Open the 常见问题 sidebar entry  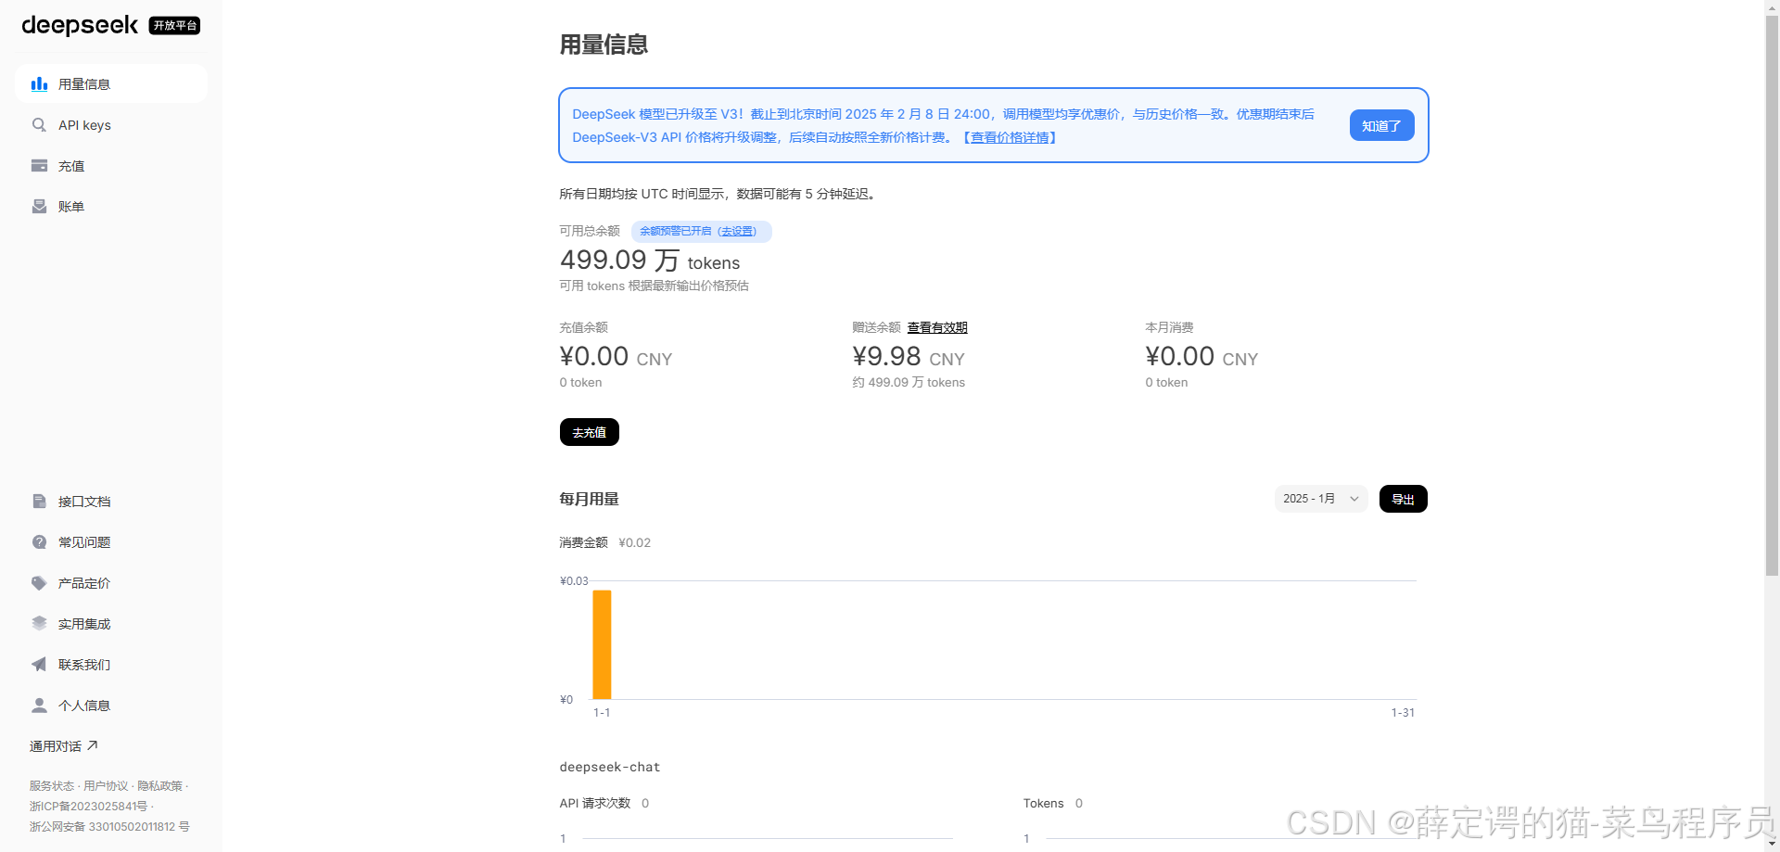[x=111, y=542]
